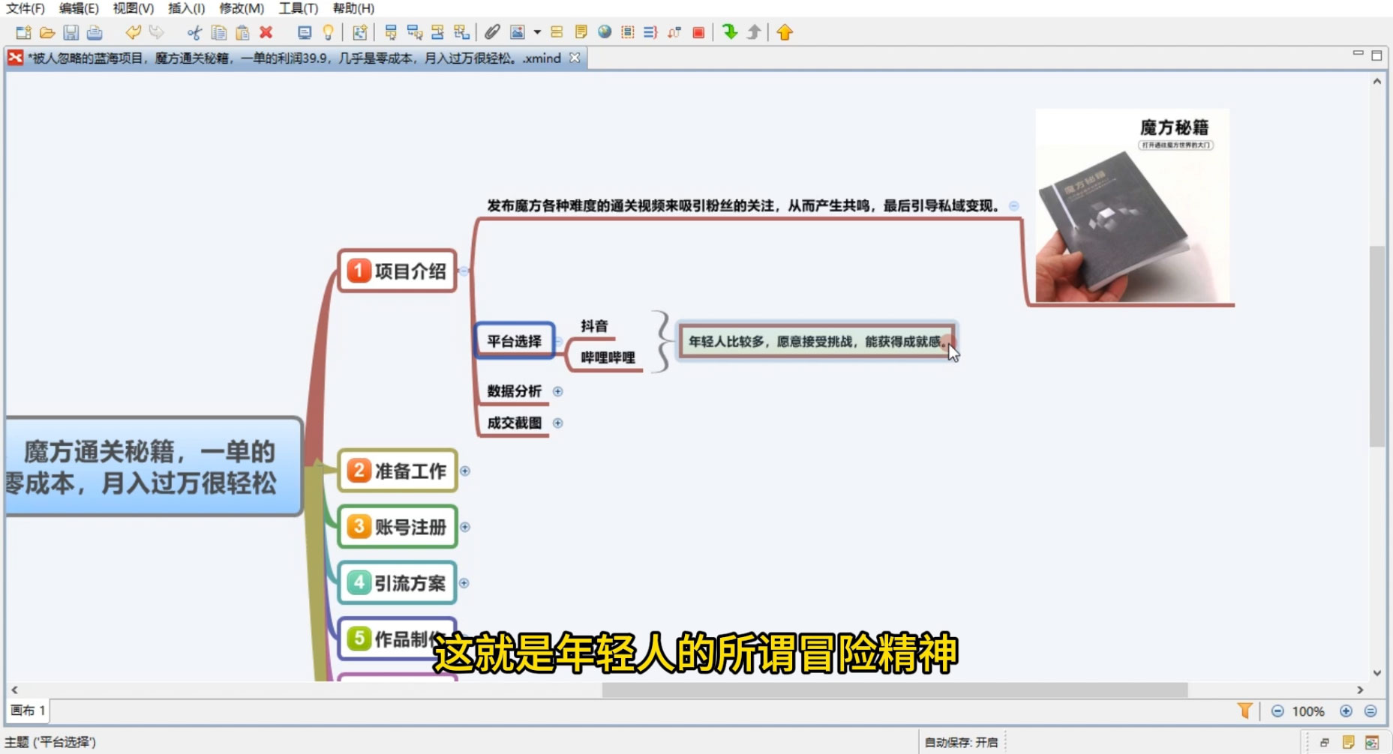Click the globe Hyperlink icon in toolbar

pyautogui.click(x=605, y=32)
